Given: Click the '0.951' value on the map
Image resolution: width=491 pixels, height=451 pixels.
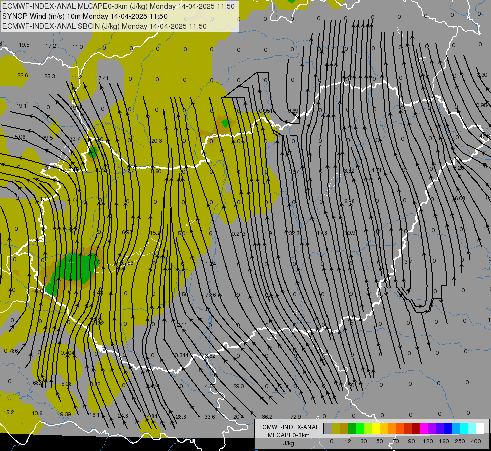Looking at the screenshot, I should point(265,111).
